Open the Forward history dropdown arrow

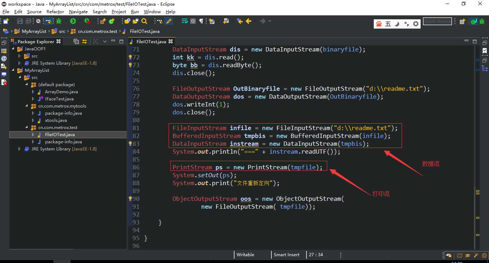(270, 21)
